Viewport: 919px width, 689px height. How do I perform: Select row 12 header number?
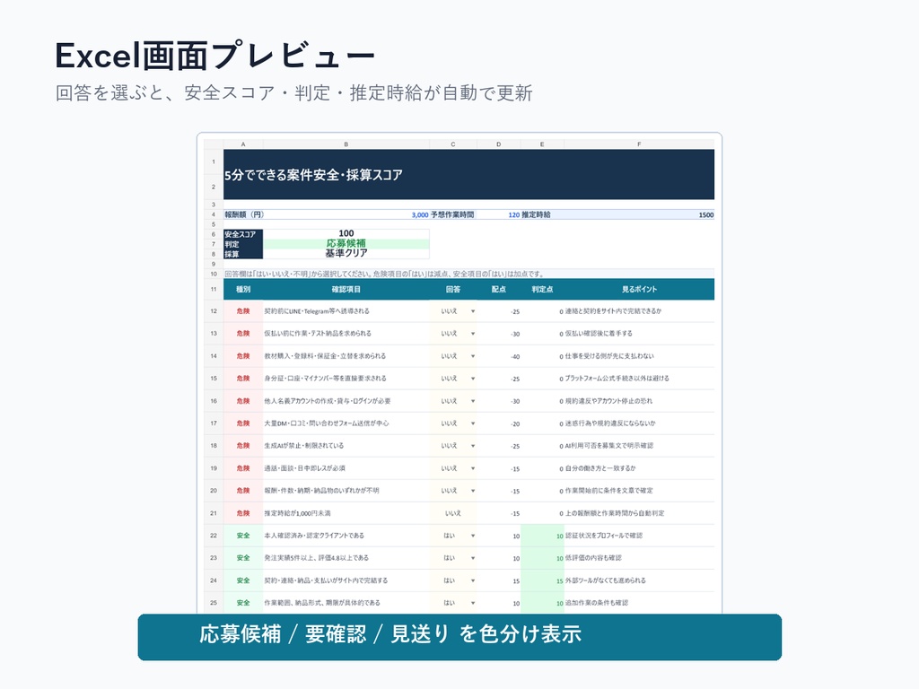214,311
